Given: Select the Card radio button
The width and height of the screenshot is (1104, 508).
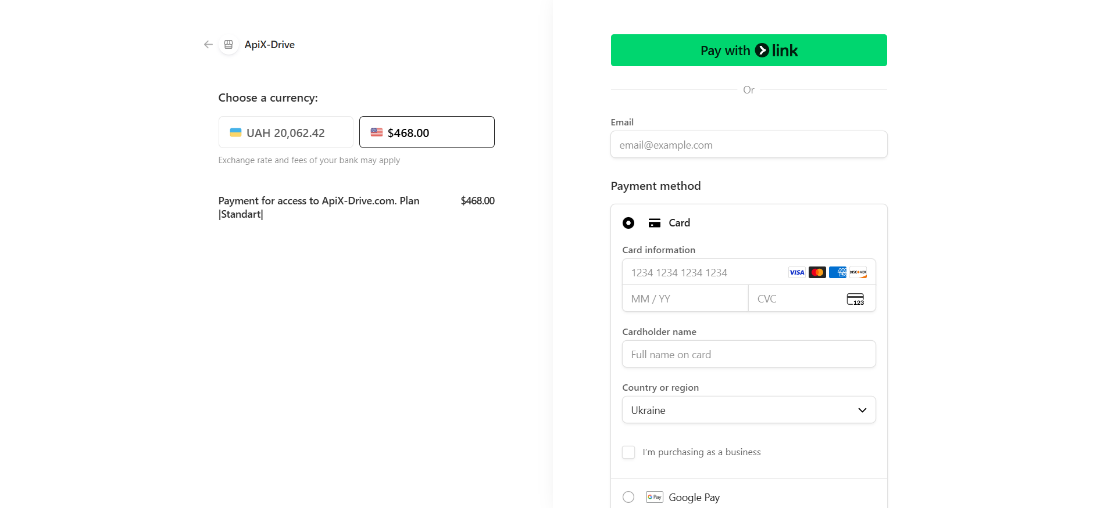Looking at the screenshot, I should click(628, 223).
